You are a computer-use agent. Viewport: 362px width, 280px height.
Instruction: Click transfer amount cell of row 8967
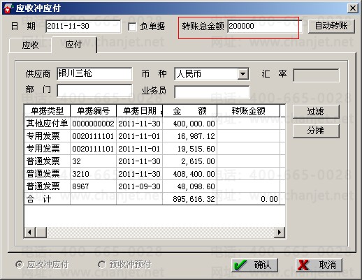[x=248, y=186]
